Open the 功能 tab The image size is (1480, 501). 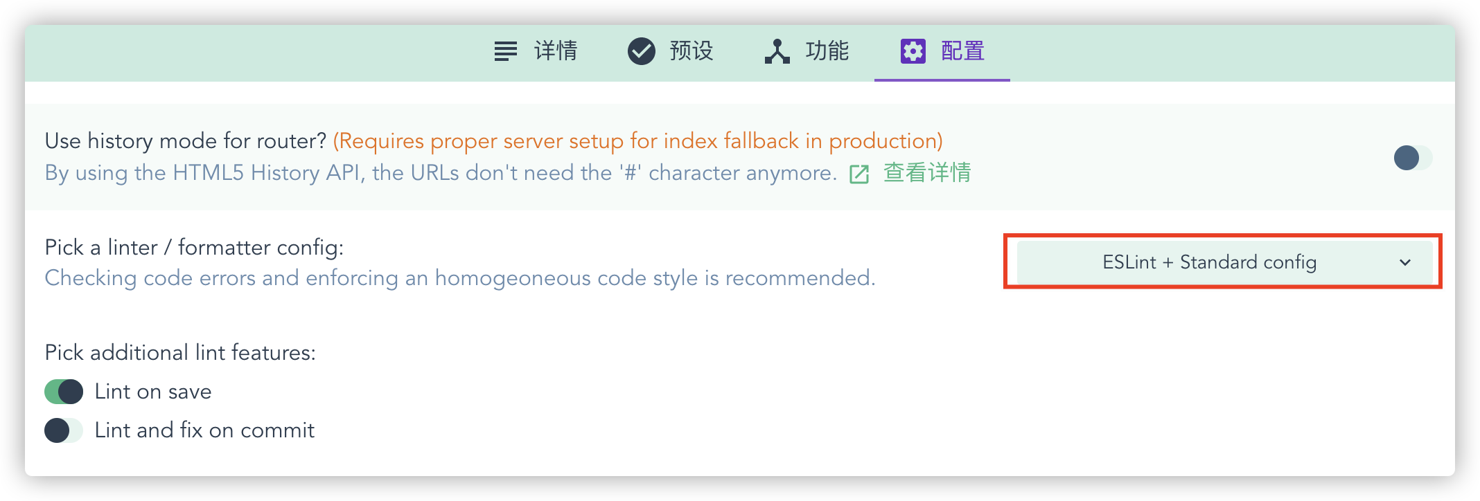coord(807,52)
